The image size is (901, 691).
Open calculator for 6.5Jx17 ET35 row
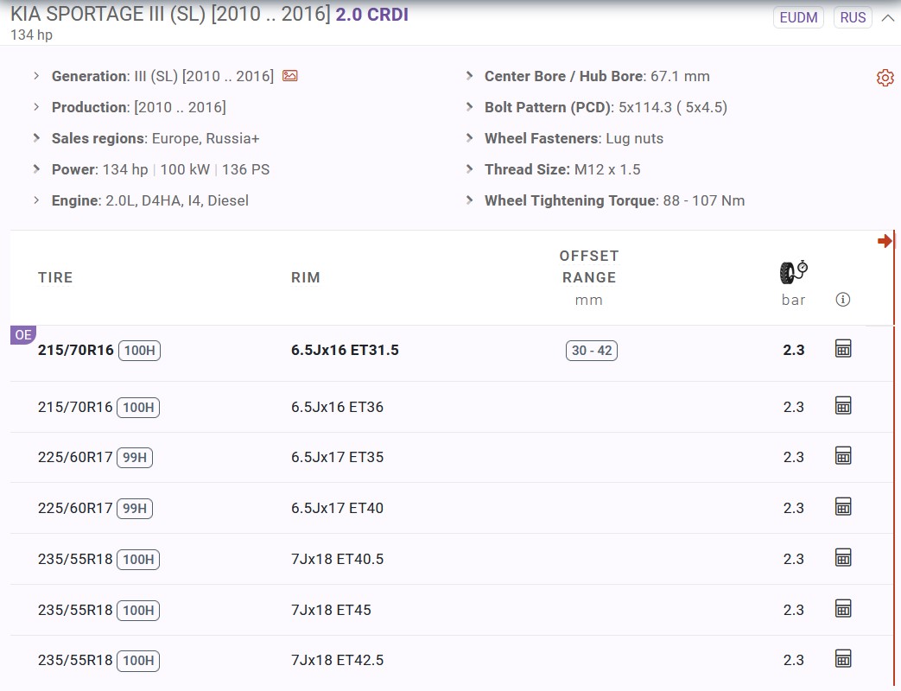[x=843, y=455]
